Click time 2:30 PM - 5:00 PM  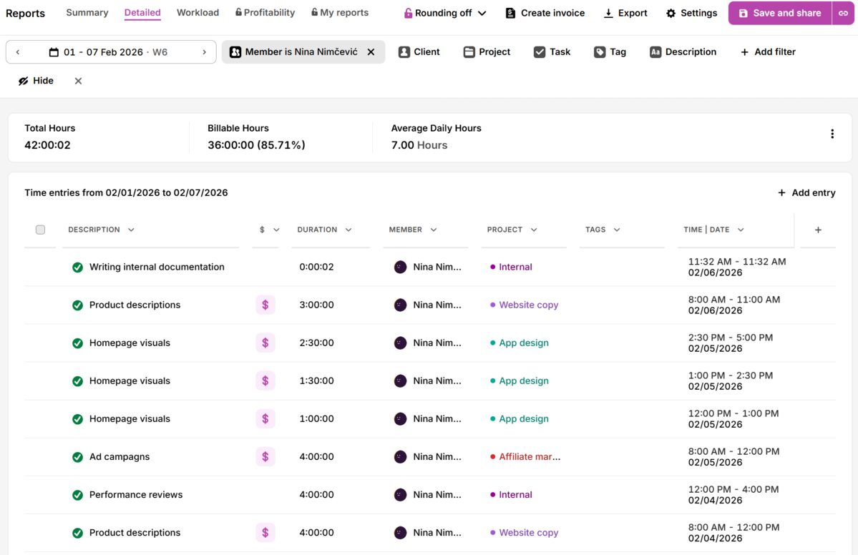click(x=731, y=338)
